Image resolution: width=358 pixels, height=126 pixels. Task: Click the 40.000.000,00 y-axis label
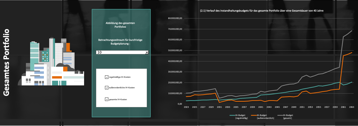(176, 61)
